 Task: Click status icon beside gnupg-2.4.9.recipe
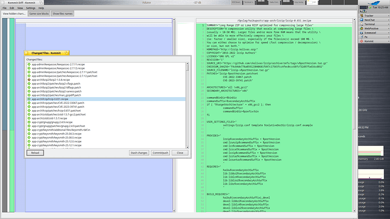(x=29, y=122)
